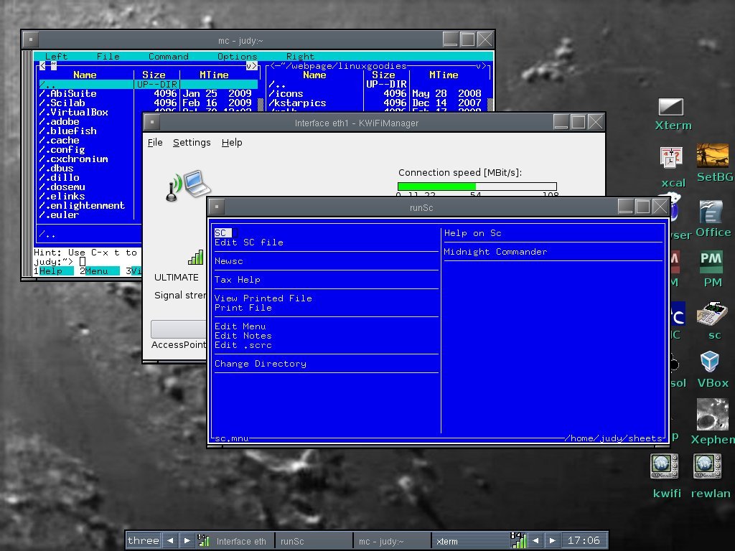The height and width of the screenshot is (551, 735).
Task: Select 'Edit SC file' in runSc menu
Action: (x=248, y=242)
